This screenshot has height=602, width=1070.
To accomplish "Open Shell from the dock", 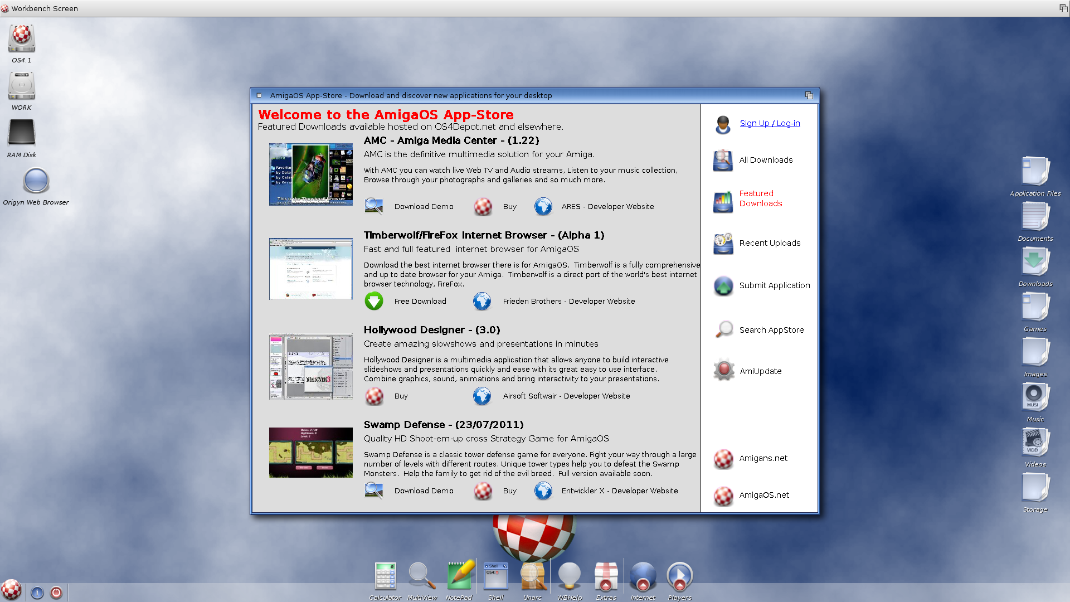I will tap(495, 577).
